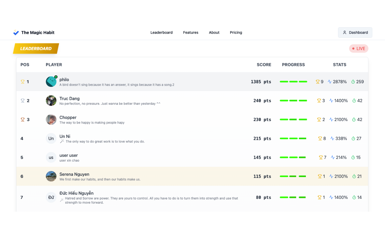This screenshot has width=385, height=230.
Task: Click the silver trophy beside position 2
Action: [x=22, y=101]
